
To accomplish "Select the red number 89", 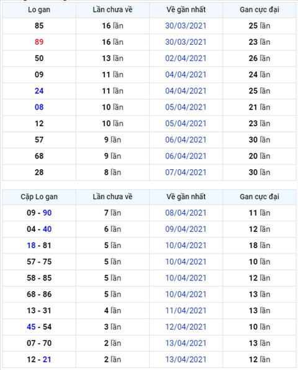I will click(39, 42).
